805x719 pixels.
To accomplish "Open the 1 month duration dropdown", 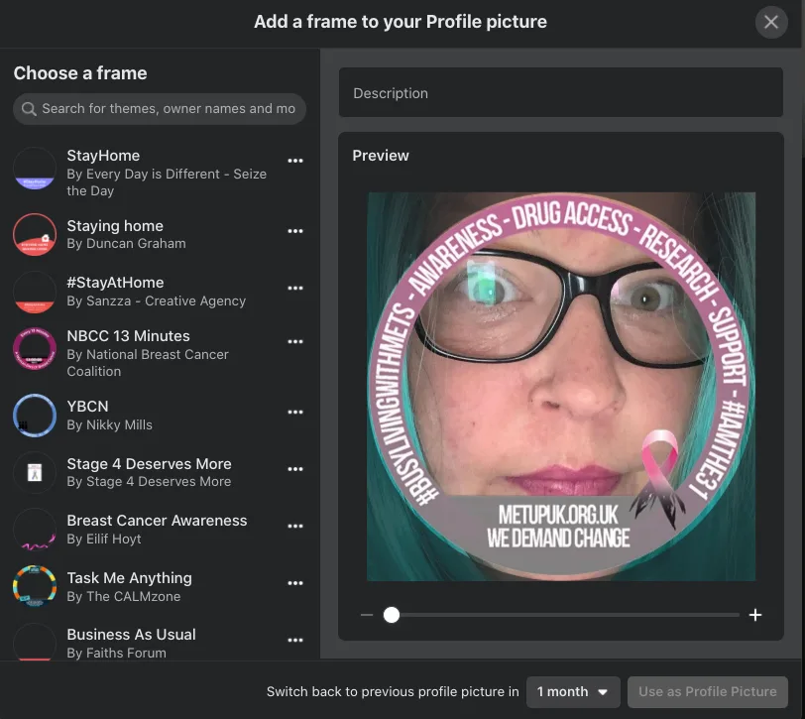I will pyautogui.click(x=573, y=692).
